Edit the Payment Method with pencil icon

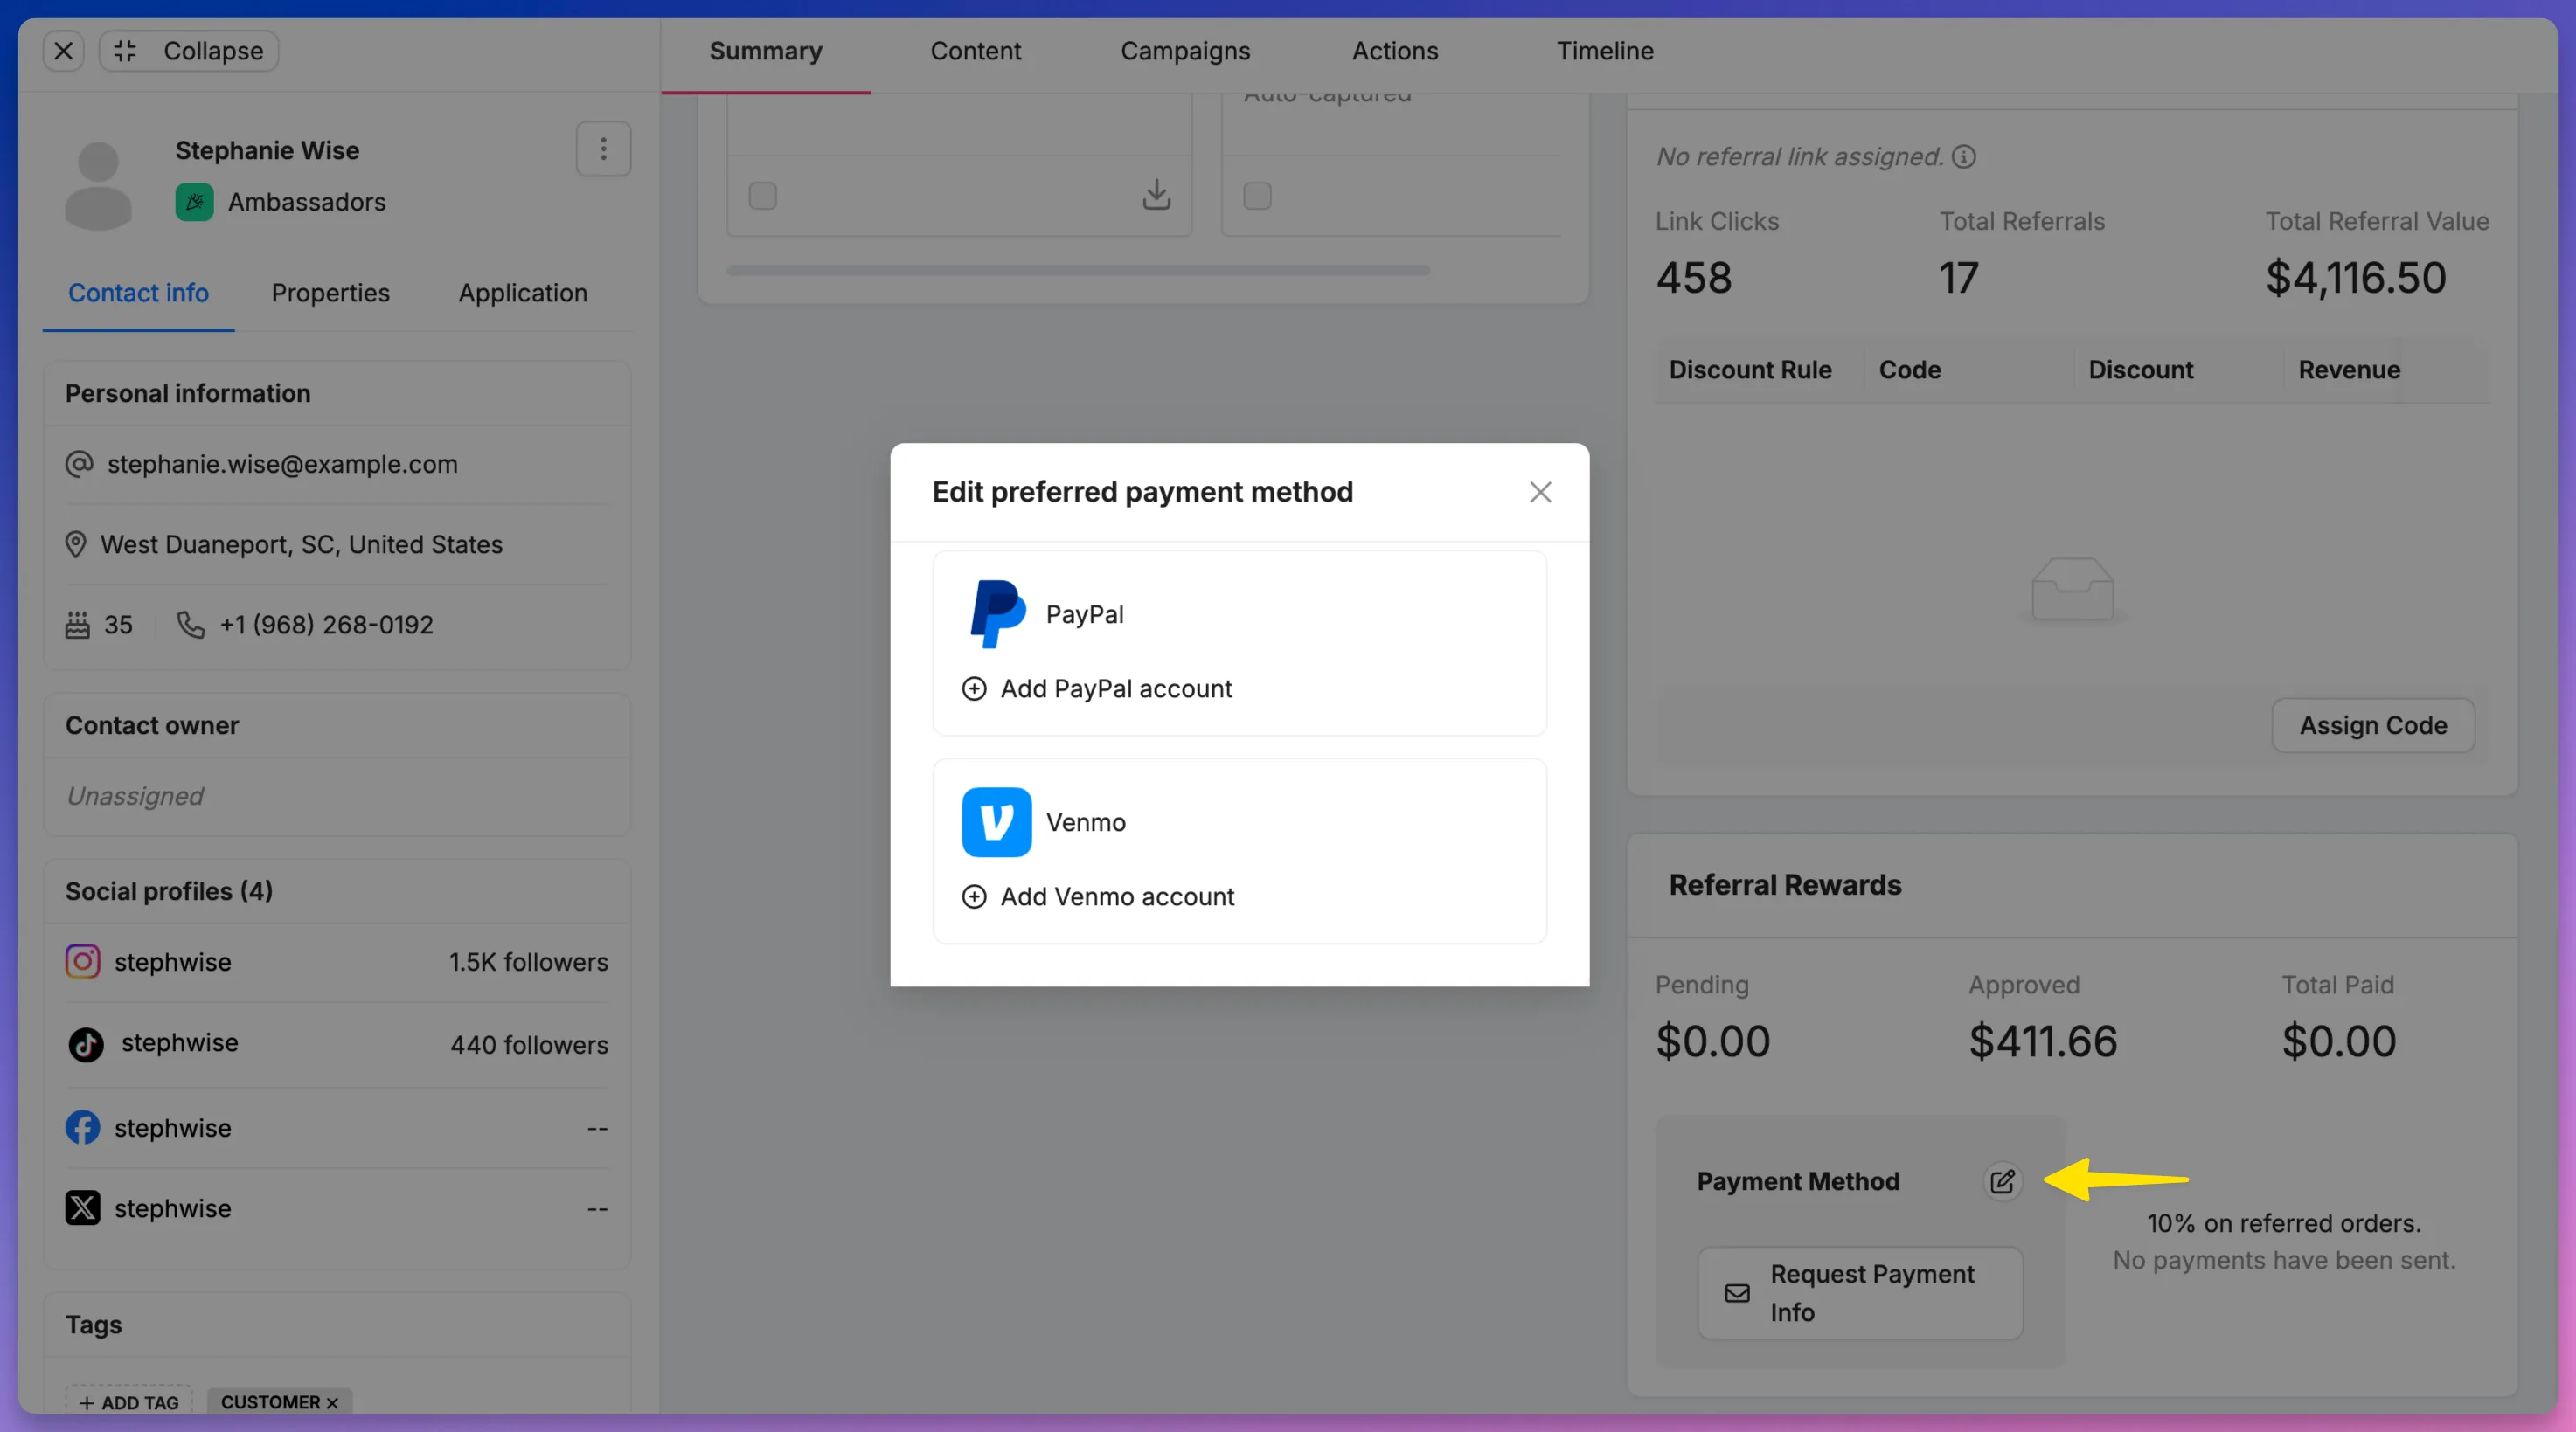coord(2002,1181)
